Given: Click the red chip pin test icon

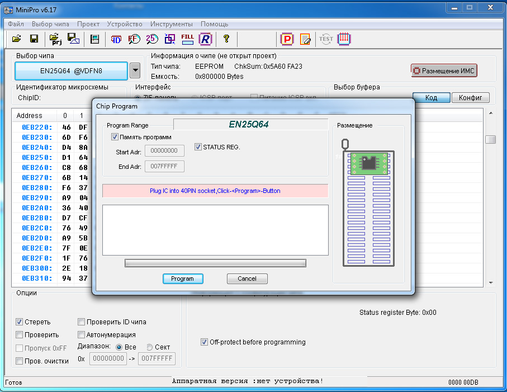Looking at the screenshot, I should (x=344, y=39).
